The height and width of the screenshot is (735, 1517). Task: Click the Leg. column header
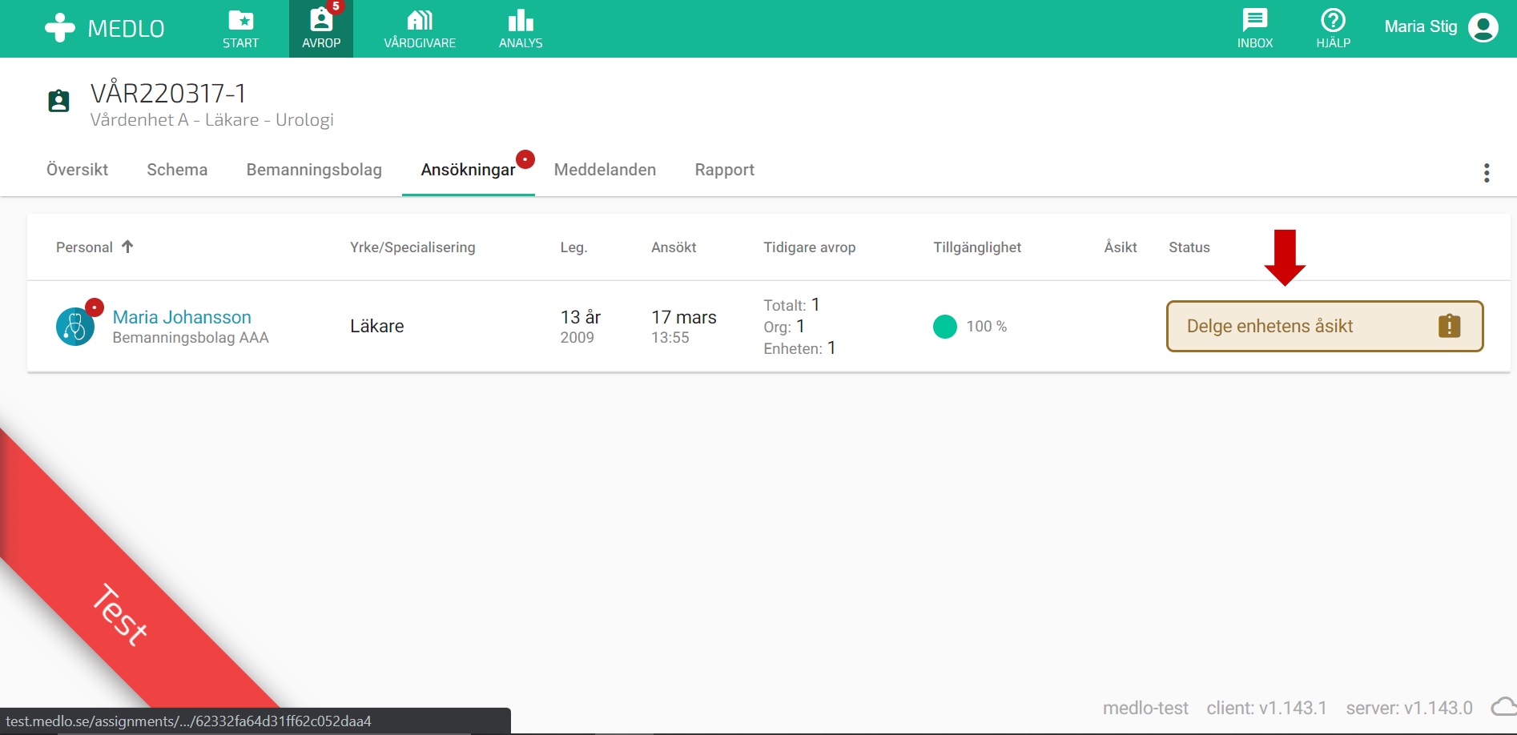tap(573, 247)
